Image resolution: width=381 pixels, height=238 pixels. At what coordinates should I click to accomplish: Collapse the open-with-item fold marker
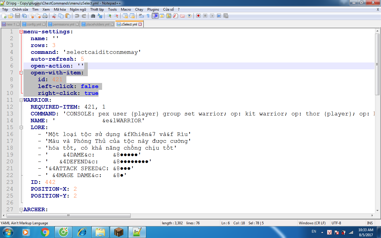pyautogui.click(x=21, y=73)
